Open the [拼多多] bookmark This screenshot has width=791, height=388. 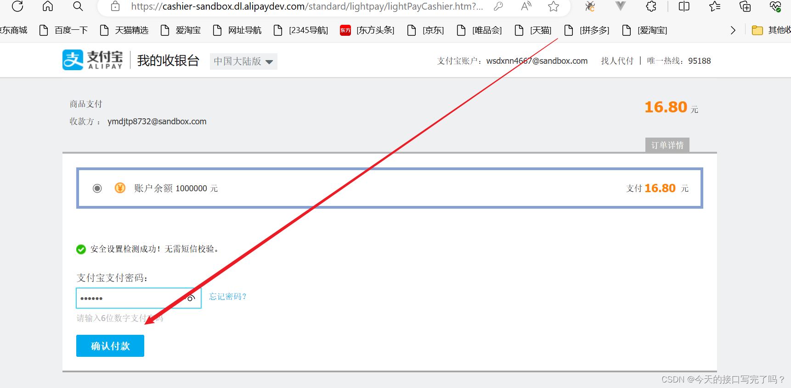tap(587, 30)
